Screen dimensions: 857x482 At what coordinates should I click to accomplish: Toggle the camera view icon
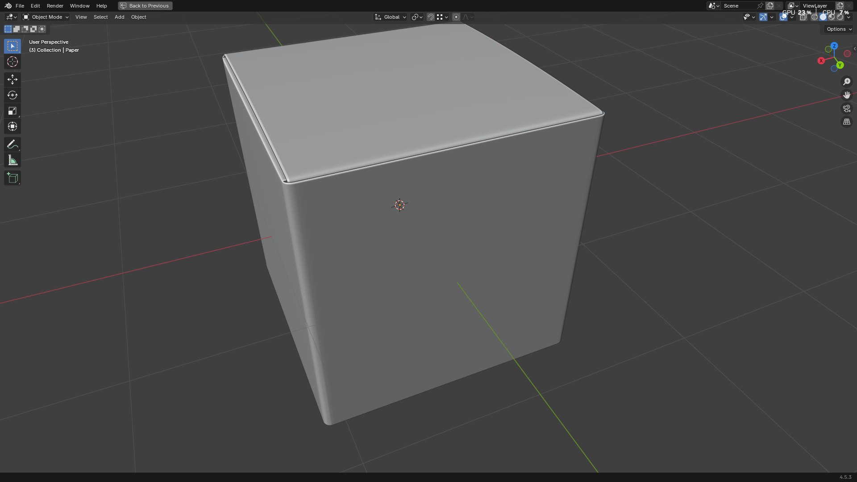(x=847, y=108)
